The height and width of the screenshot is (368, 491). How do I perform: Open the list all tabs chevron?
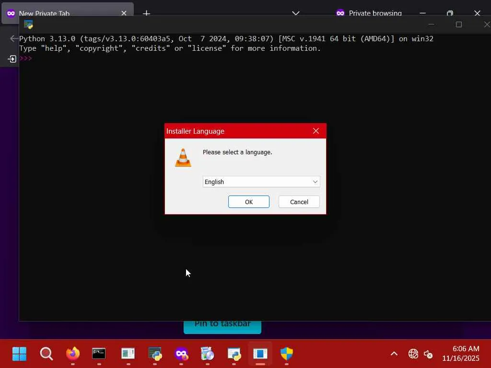click(x=295, y=13)
